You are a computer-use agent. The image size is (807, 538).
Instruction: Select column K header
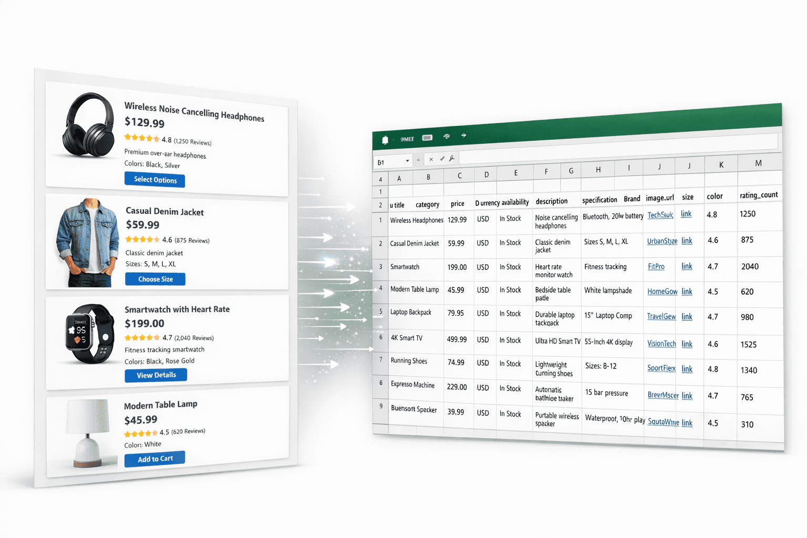click(x=721, y=164)
